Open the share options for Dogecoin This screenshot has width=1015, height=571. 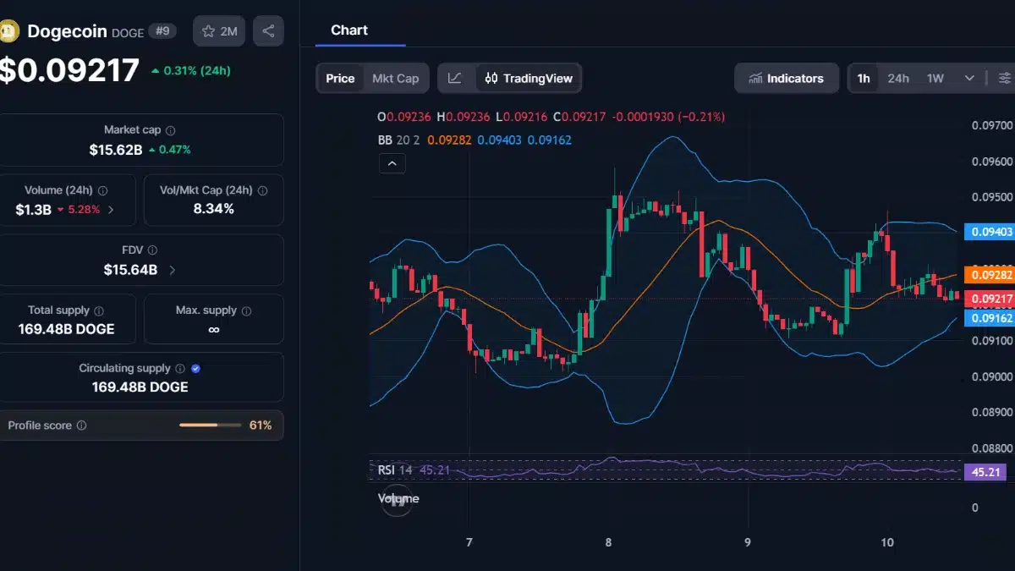tap(268, 30)
